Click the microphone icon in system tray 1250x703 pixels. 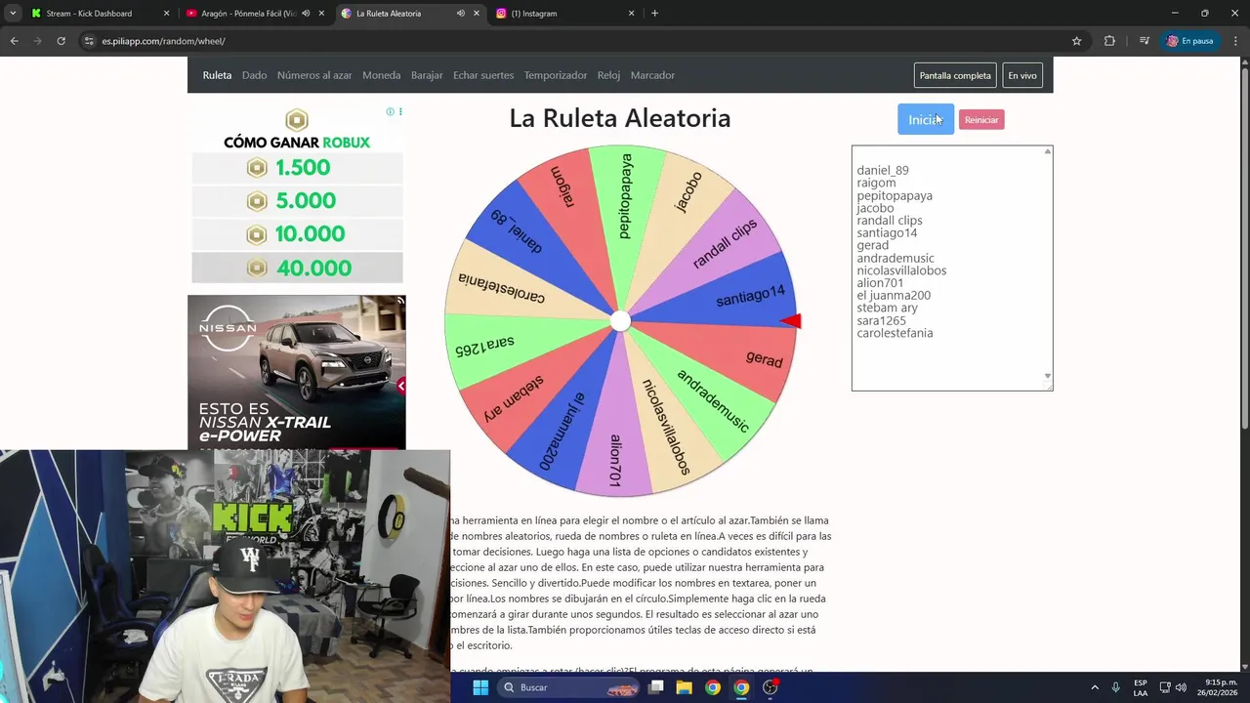[1116, 687]
